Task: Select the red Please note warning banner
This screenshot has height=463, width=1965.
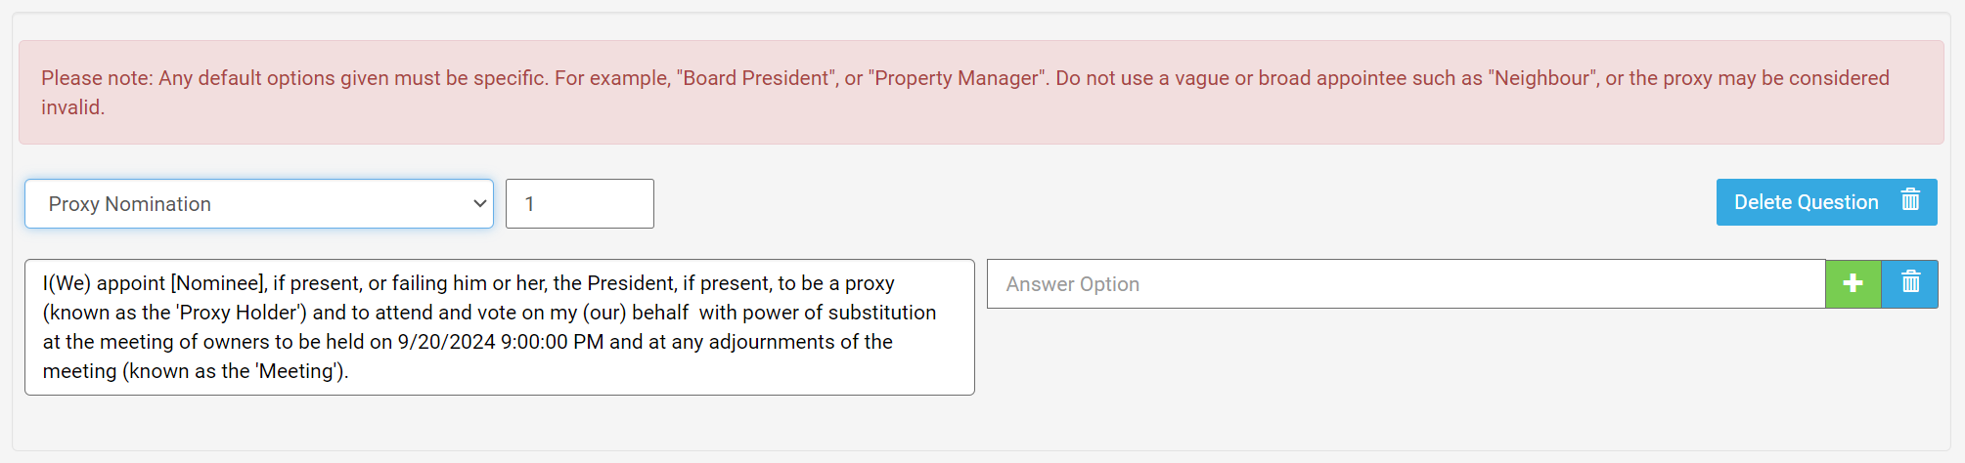Action: point(981,93)
